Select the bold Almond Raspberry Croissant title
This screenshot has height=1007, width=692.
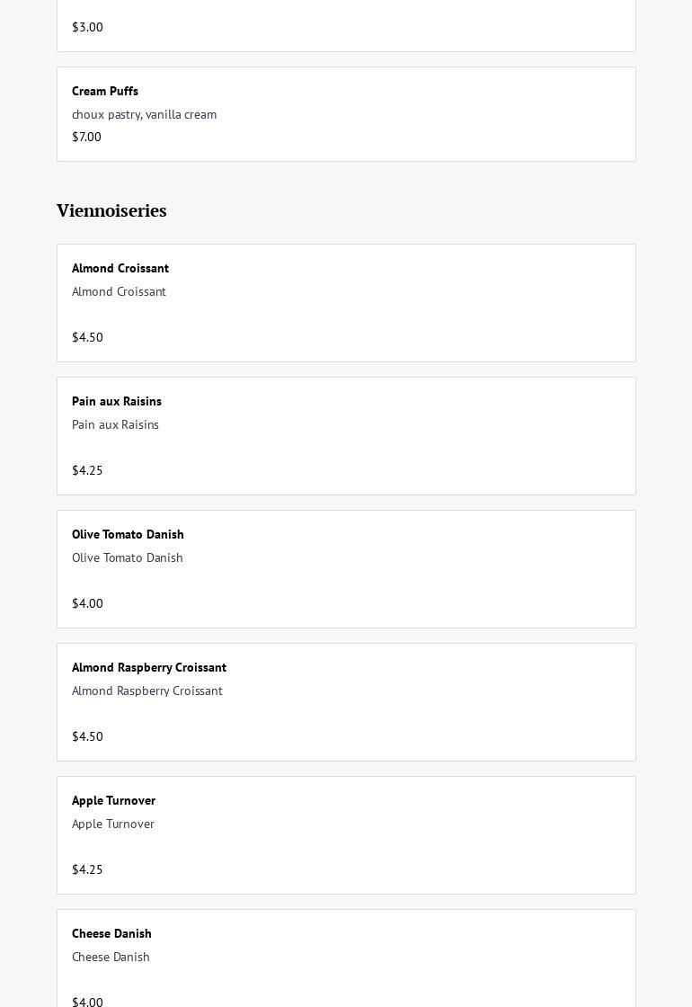(x=149, y=667)
